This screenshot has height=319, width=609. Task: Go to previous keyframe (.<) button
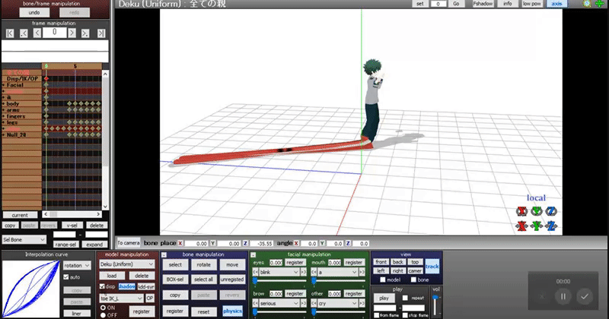24,33
